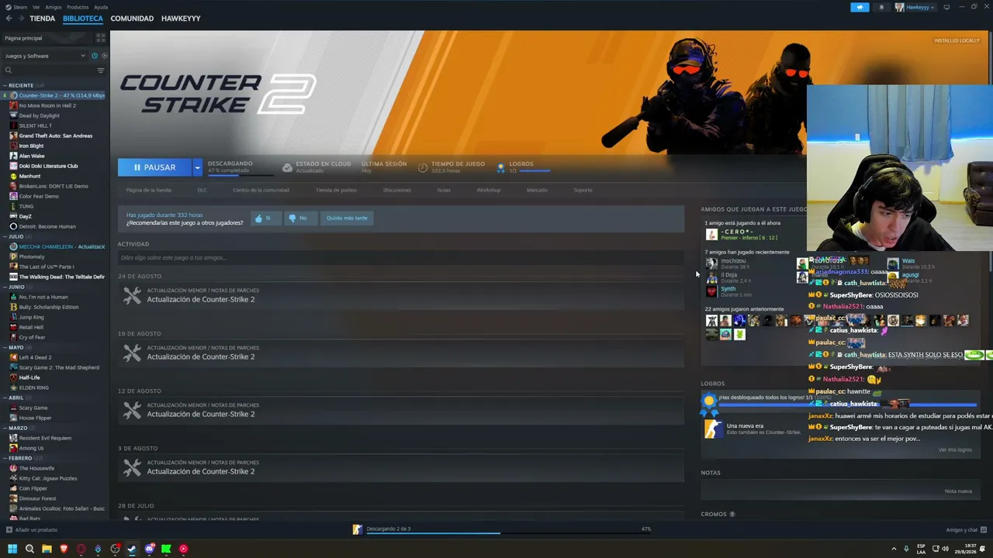Open the Windows Start menu
Screen dimensions: 993x558
coord(12,549)
